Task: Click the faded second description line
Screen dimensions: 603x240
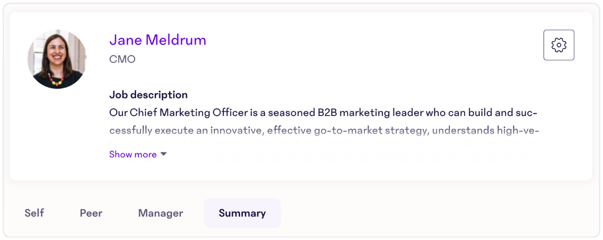Action: 324,130
